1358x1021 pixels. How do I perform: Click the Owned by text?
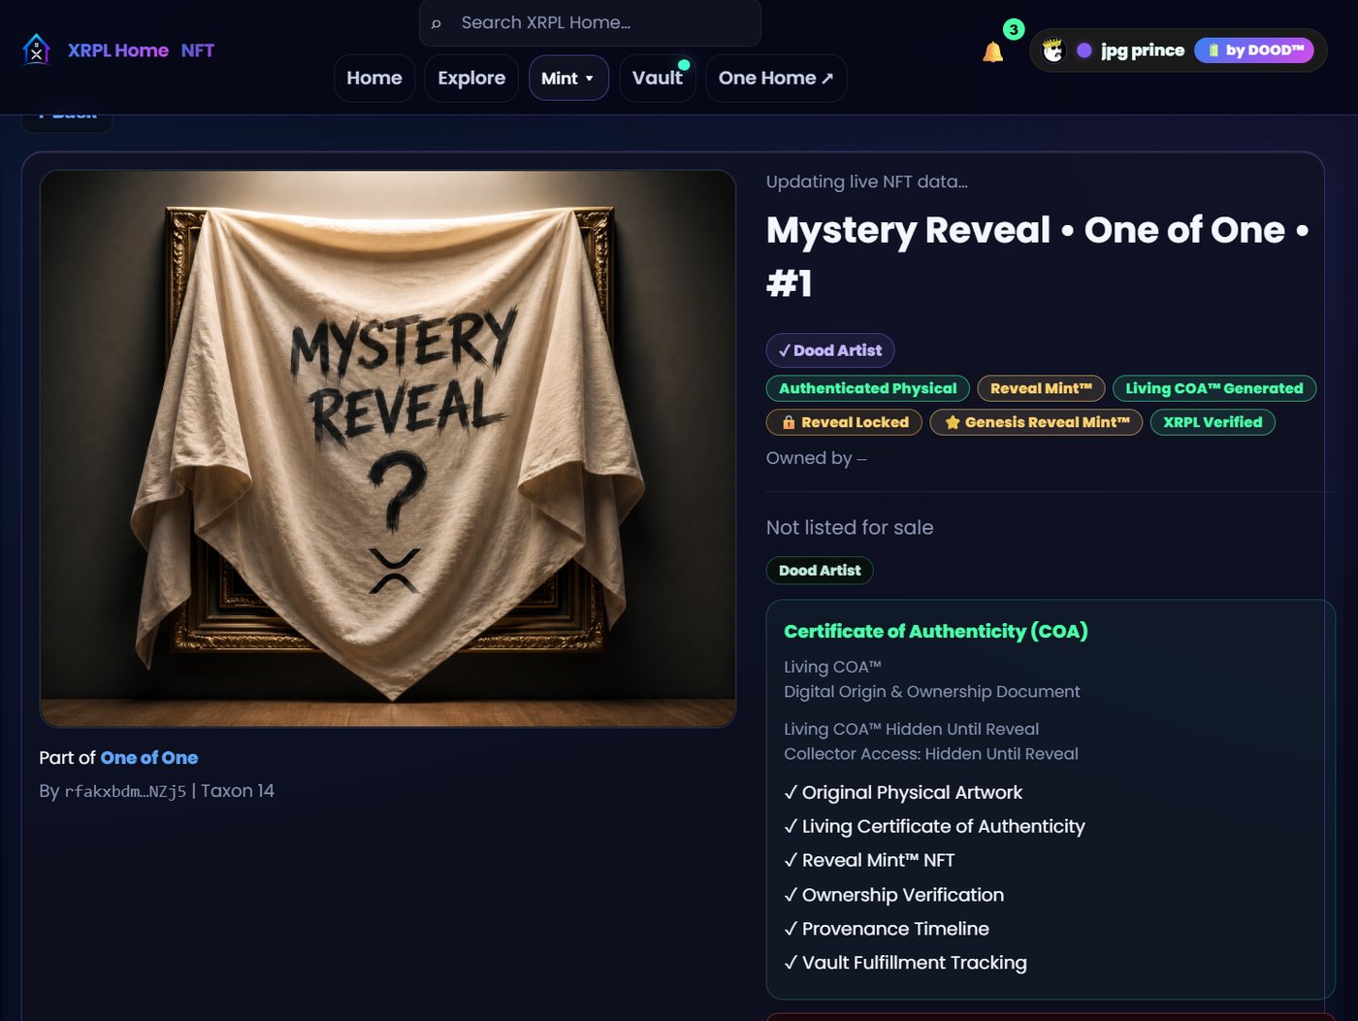[817, 458]
